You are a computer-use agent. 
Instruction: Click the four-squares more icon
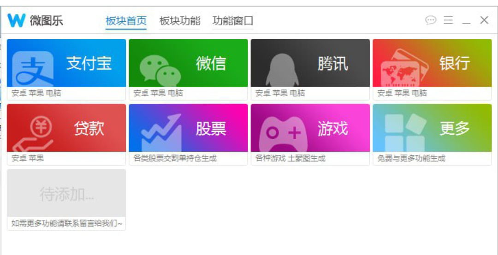(405, 133)
